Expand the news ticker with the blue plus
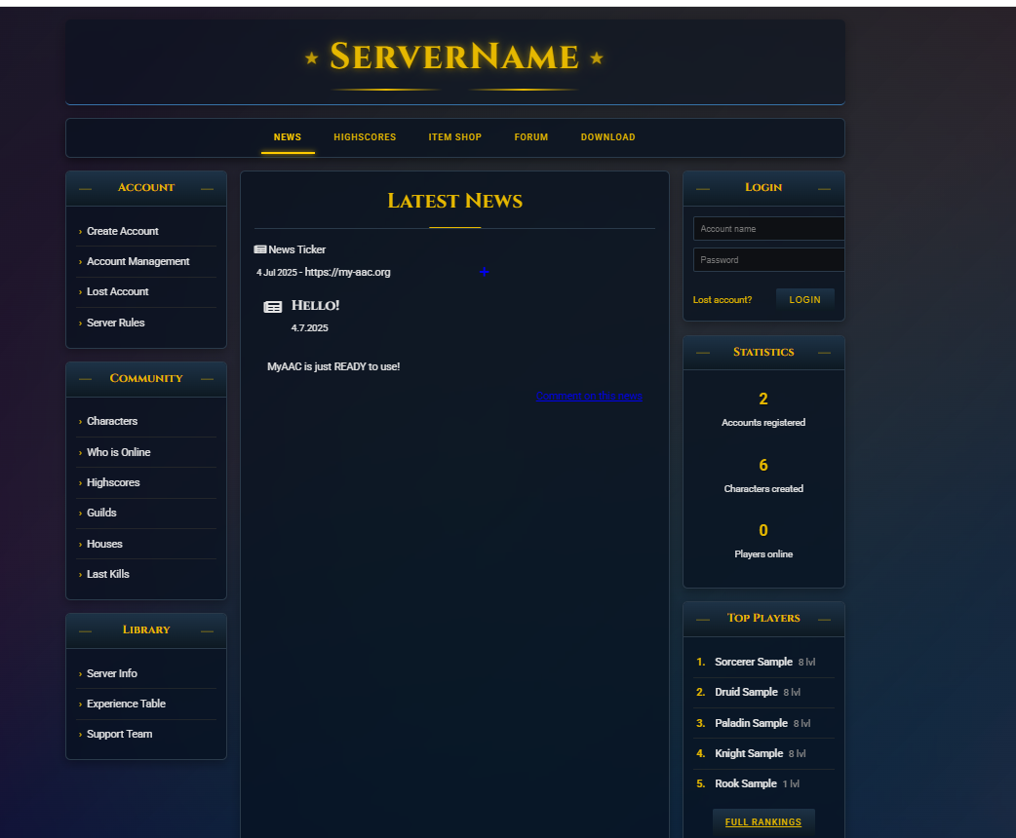Viewport: 1016px width, 838px height. pyautogui.click(x=485, y=272)
